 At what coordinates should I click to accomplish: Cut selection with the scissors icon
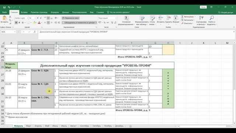coord(10,17)
